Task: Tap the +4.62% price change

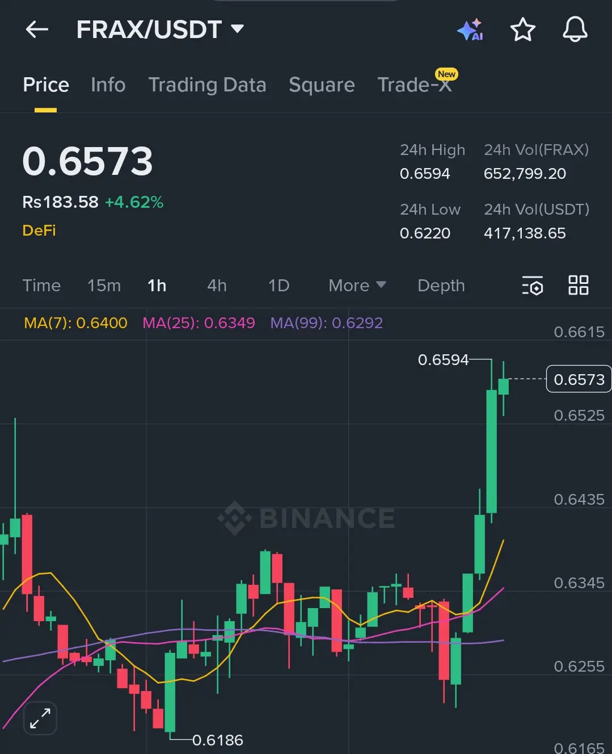Action: (134, 202)
